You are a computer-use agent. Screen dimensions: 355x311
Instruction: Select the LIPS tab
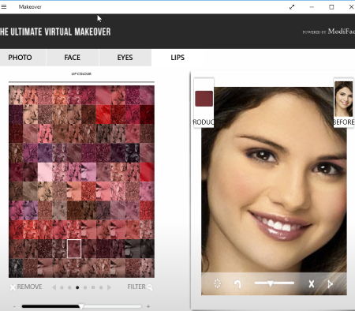[177, 58]
